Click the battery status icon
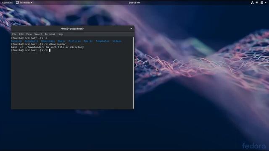This screenshot has height=151, width=269. (x=261, y=3)
